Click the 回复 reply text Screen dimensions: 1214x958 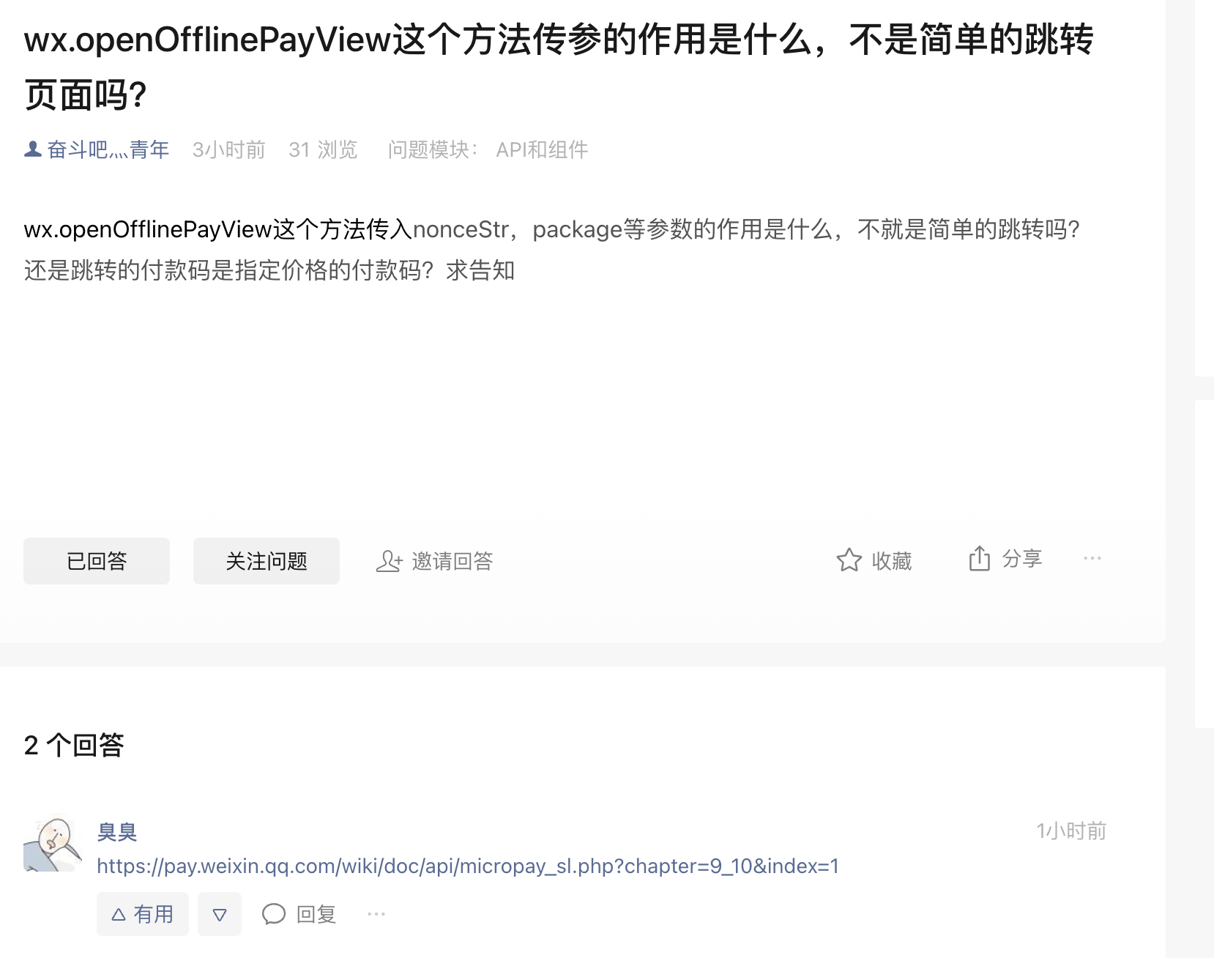coord(316,914)
